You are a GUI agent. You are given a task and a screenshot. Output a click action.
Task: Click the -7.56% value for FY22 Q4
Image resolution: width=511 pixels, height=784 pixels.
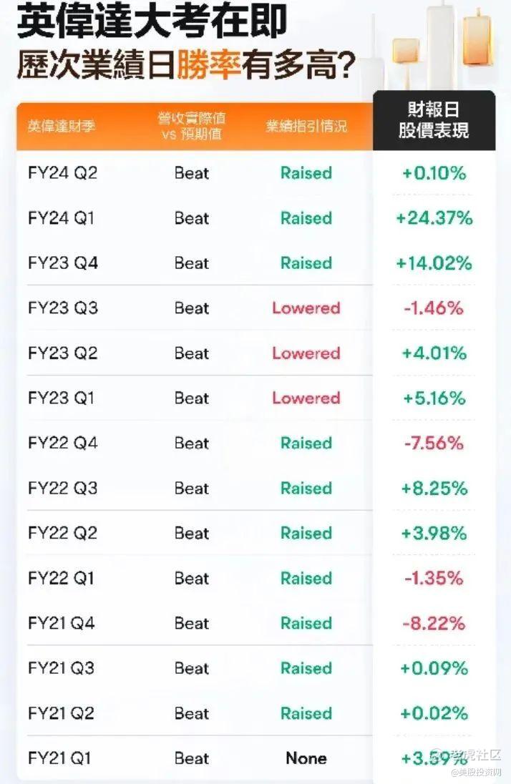[434, 444]
